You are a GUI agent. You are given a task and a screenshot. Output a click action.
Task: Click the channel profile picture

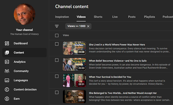25,14
